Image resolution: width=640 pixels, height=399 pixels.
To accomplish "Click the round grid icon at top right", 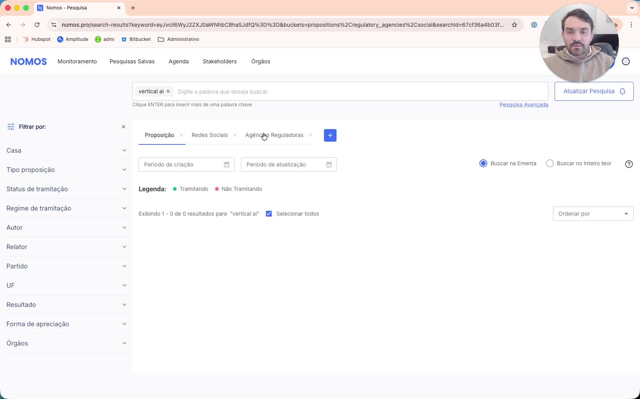I will [x=626, y=61].
